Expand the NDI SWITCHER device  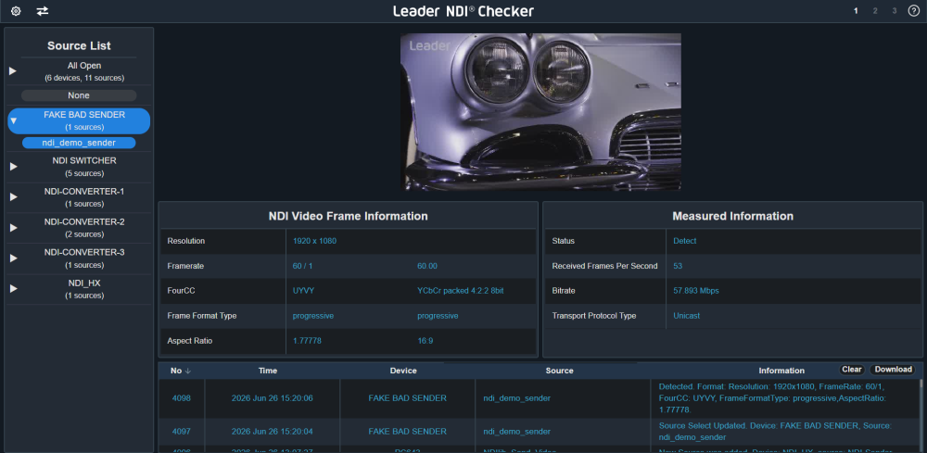13,167
